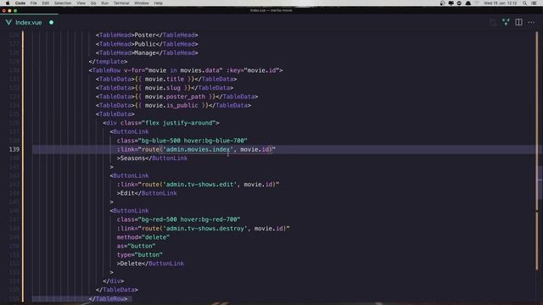Click the div class flex justify-around line
The width and height of the screenshot is (543, 305).
[161, 123]
